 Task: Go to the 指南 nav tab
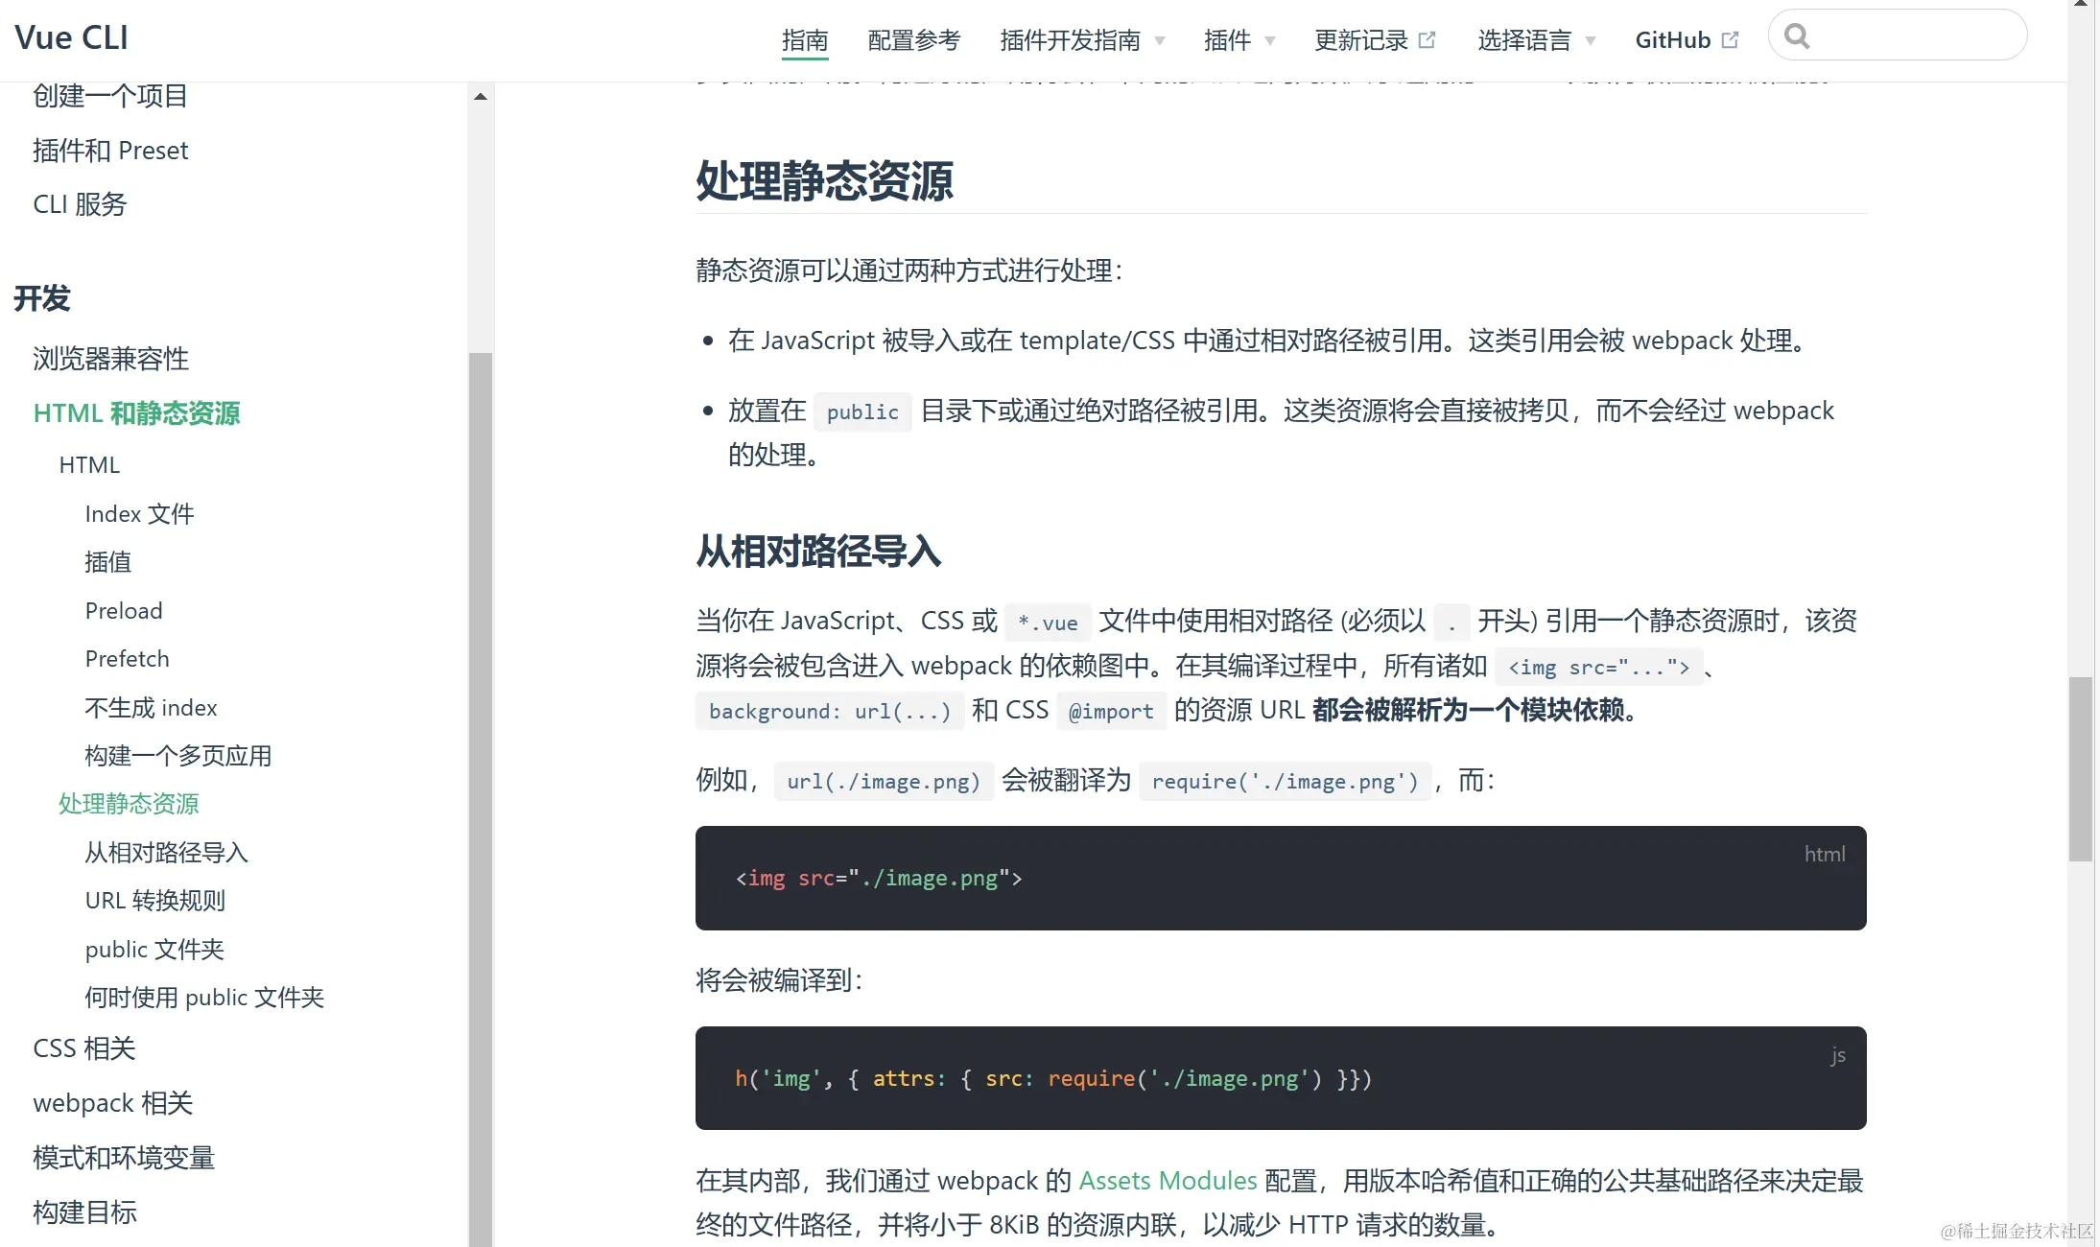coord(804,40)
